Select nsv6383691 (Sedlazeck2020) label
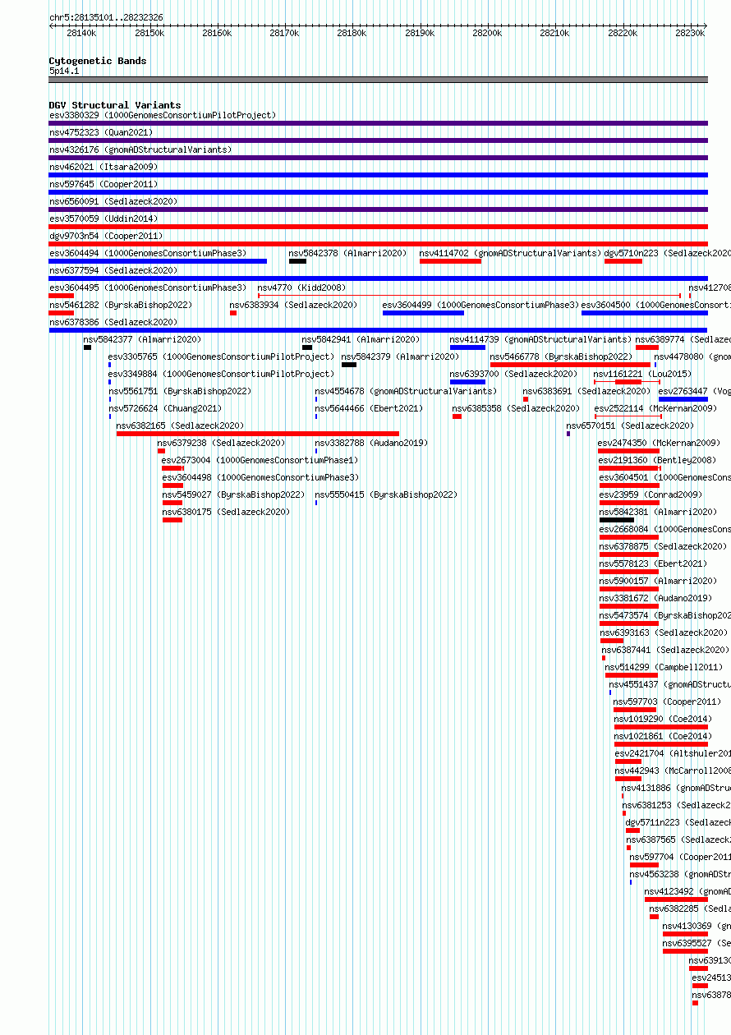The image size is (731, 1035). click(x=587, y=391)
